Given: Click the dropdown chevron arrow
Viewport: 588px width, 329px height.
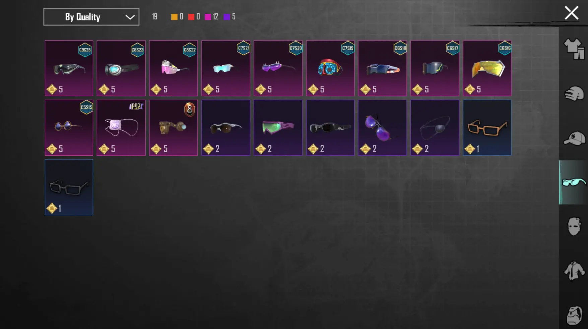Looking at the screenshot, I should point(130,17).
